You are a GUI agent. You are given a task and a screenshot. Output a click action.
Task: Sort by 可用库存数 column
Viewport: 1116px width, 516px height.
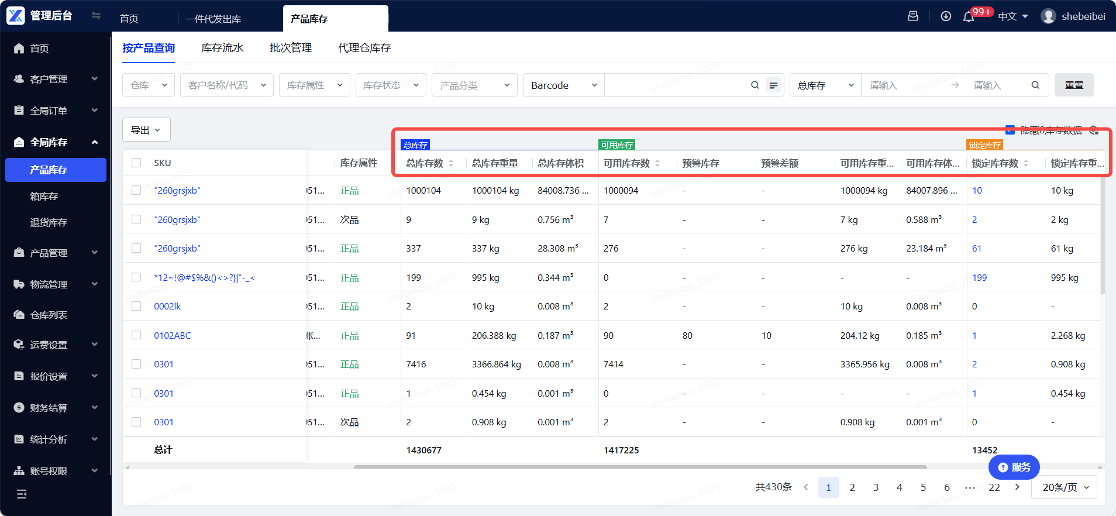coord(657,163)
